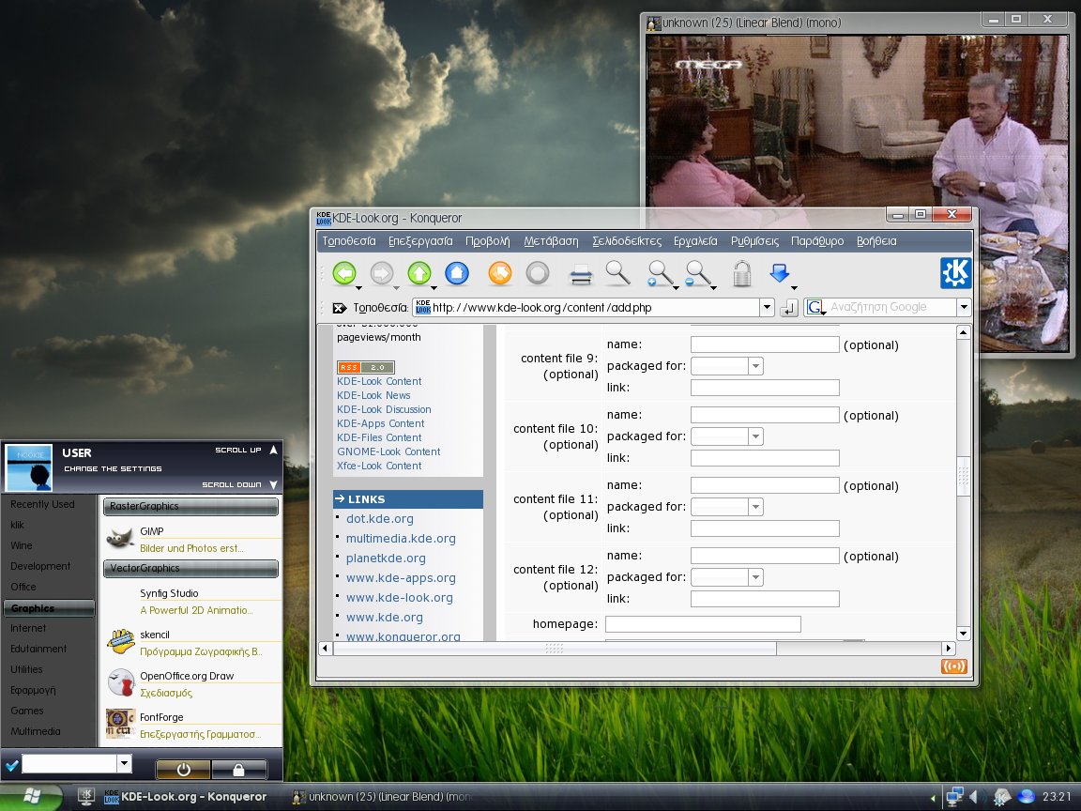The width and height of the screenshot is (1081, 811).
Task: Click SCROLL DOWN in the start menu
Action: 239,484
